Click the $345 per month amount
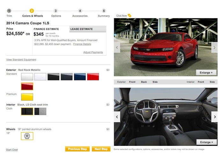Viewport: 223px width, 156px height. click(39, 34)
